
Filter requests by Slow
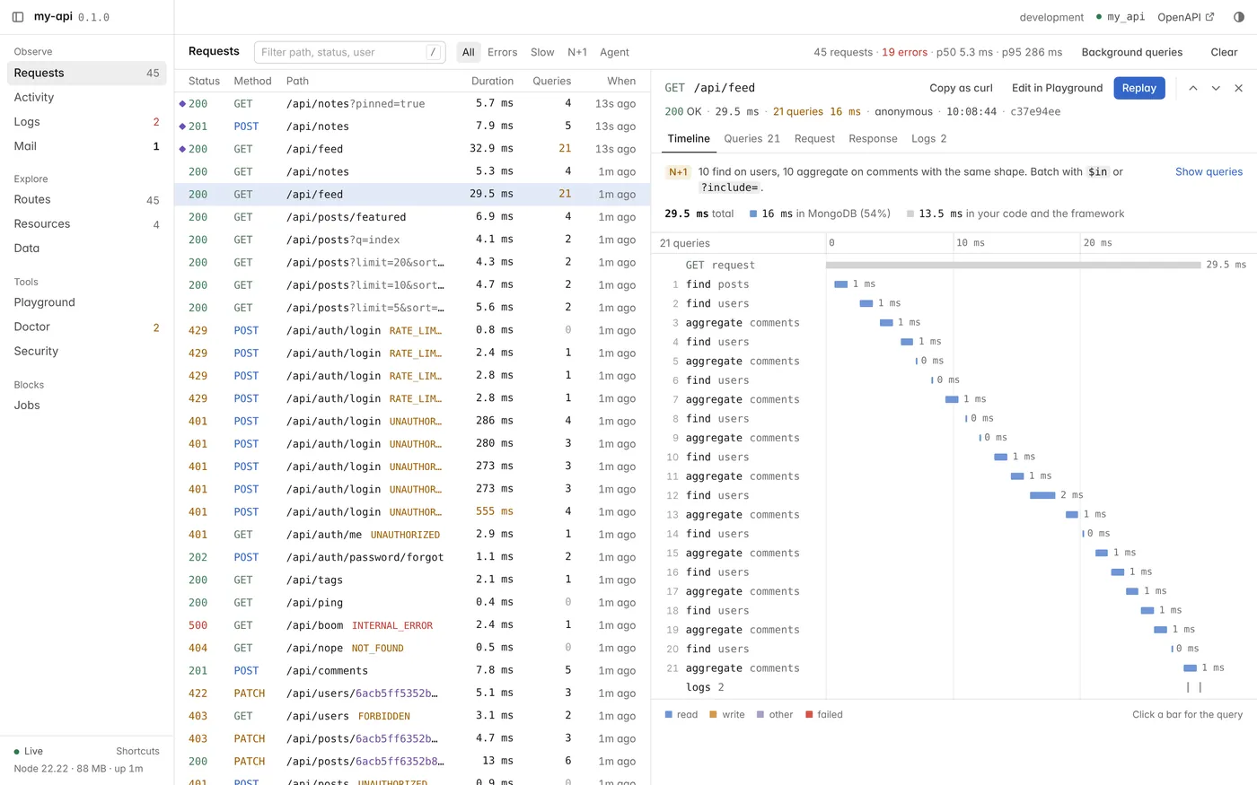click(x=542, y=52)
